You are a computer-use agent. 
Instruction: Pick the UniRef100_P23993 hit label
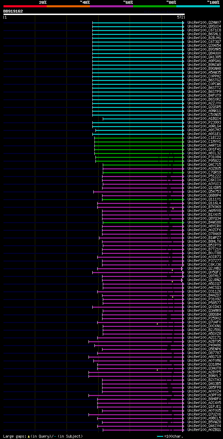tap(204, 123)
